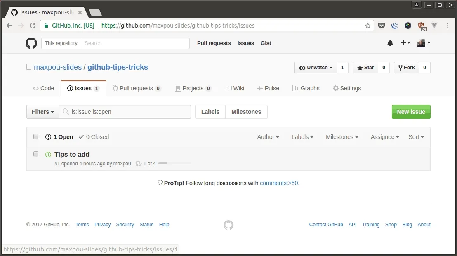Expand the Author filter dropdown
The image size is (457, 256).
pyautogui.click(x=268, y=137)
